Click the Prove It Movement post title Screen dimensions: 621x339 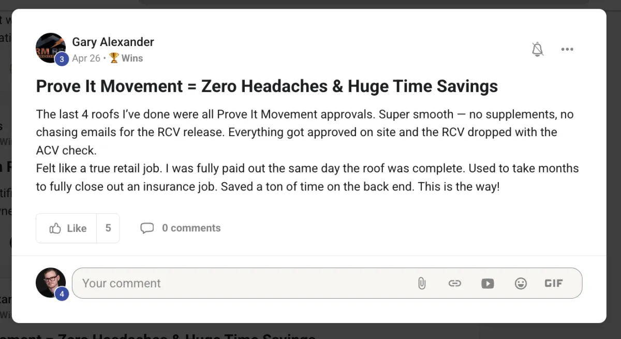(267, 86)
